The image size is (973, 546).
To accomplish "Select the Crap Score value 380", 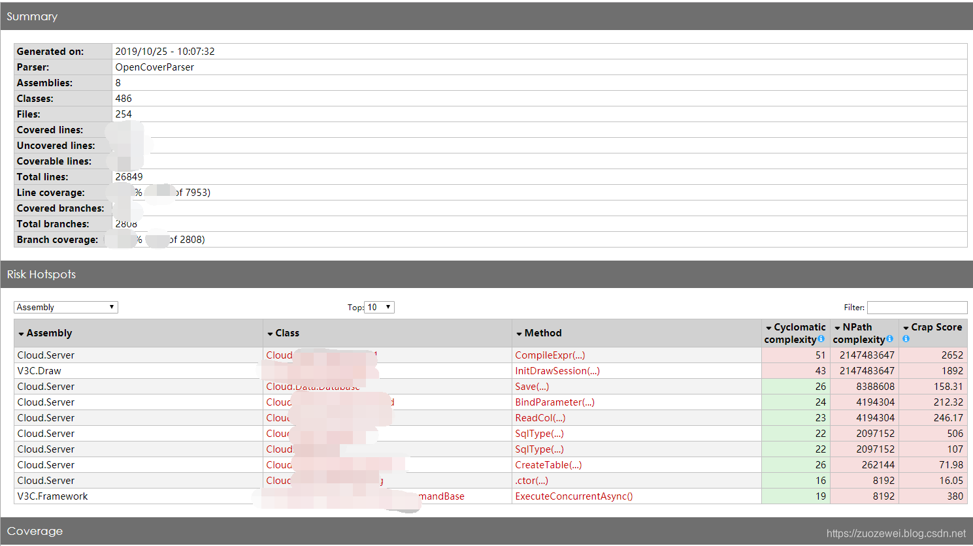I will click(955, 496).
